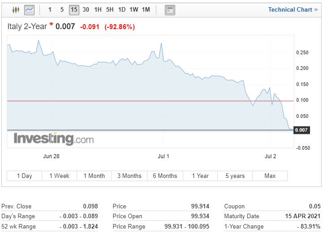The height and width of the screenshot is (233, 323).
Task: Show the 5 years range
Action: [x=235, y=176]
